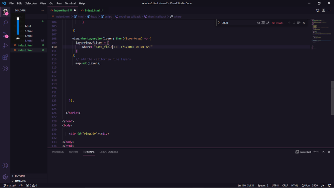Close the find widget

point(304,23)
